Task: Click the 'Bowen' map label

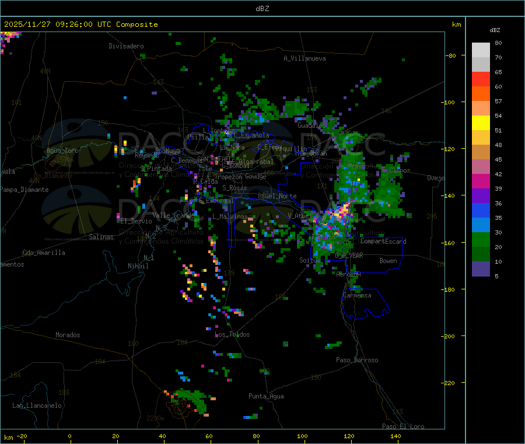Action: coord(388,261)
